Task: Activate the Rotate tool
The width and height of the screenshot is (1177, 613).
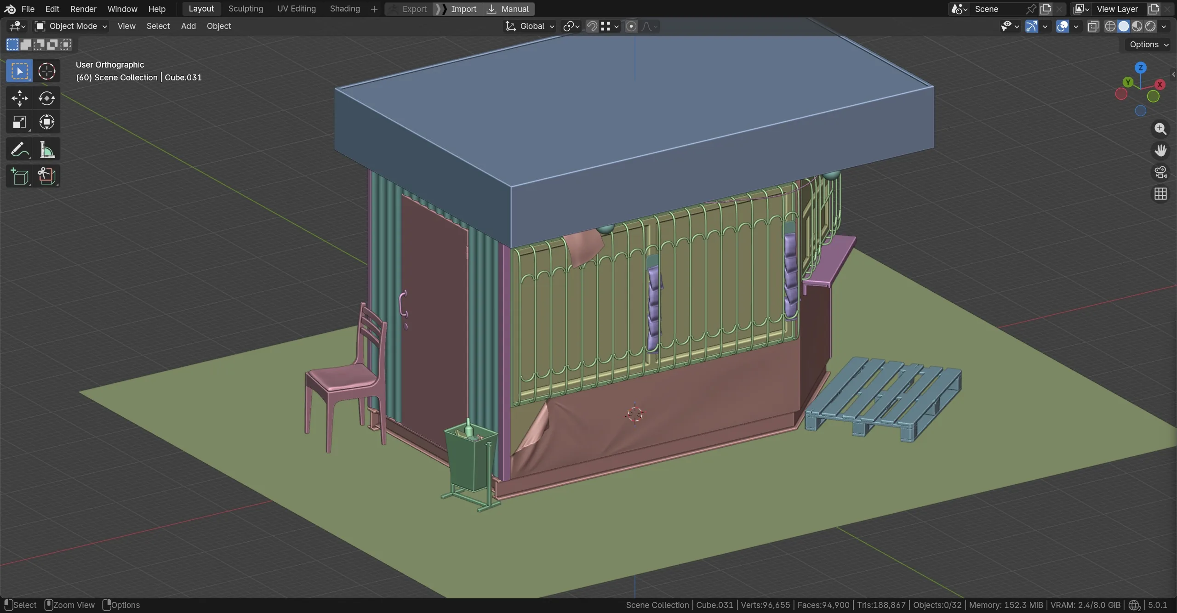Action: tap(46, 98)
